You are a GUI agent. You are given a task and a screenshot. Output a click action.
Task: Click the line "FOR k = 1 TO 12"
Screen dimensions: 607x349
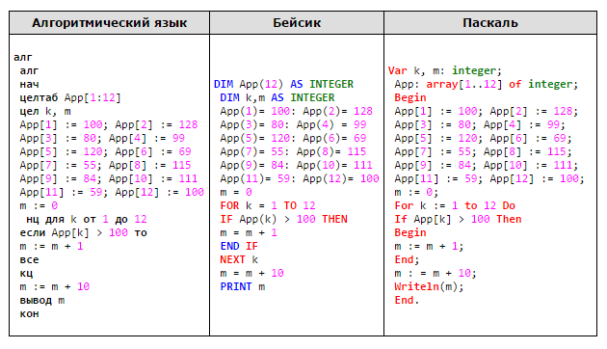click(x=268, y=205)
